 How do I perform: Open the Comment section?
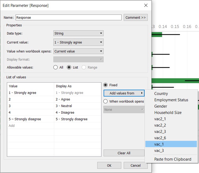136,17
